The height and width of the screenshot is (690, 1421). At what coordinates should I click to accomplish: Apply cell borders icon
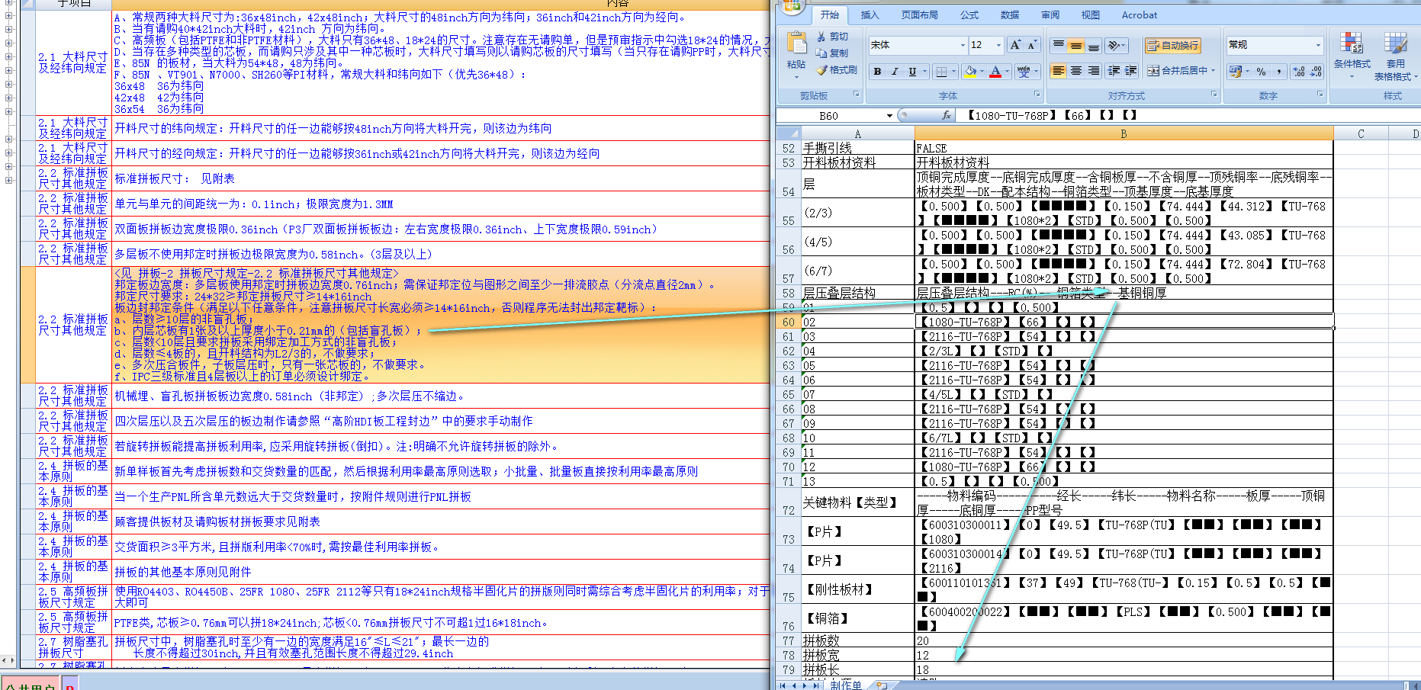click(941, 72)
